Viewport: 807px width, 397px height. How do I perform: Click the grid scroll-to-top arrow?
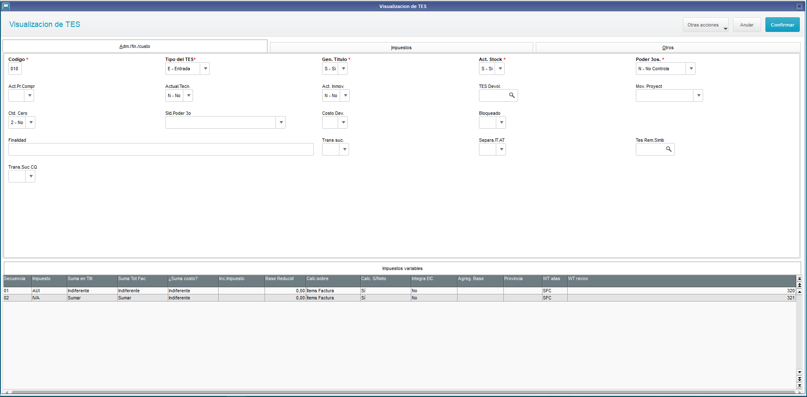tap(799, 278)
